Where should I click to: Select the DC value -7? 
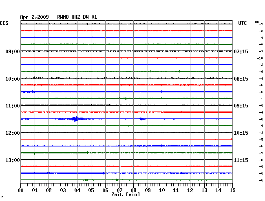click(x=261, y=51)
